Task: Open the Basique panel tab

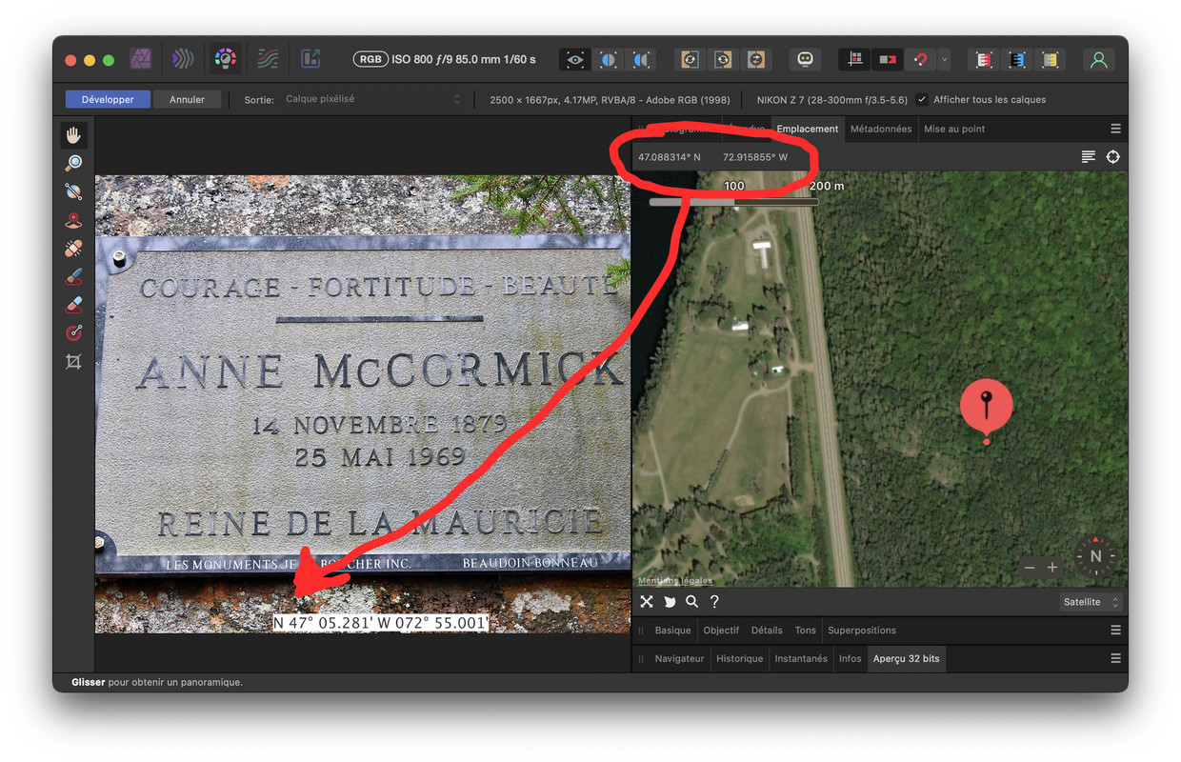Action: 672,631
